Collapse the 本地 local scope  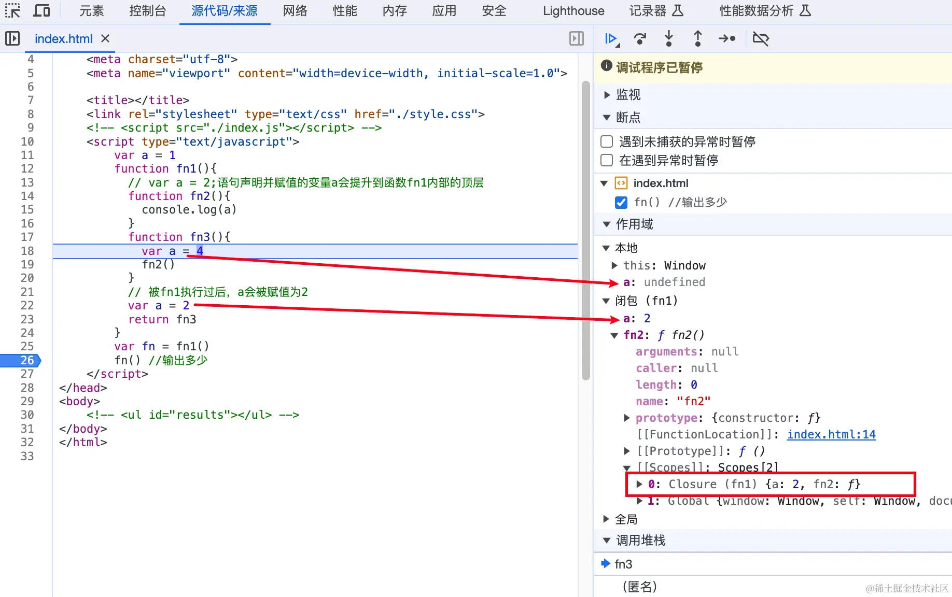(x=606, y=248)
